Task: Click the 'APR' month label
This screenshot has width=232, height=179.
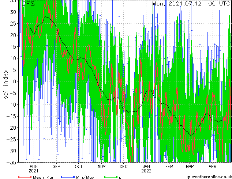Action: (213, 167)
